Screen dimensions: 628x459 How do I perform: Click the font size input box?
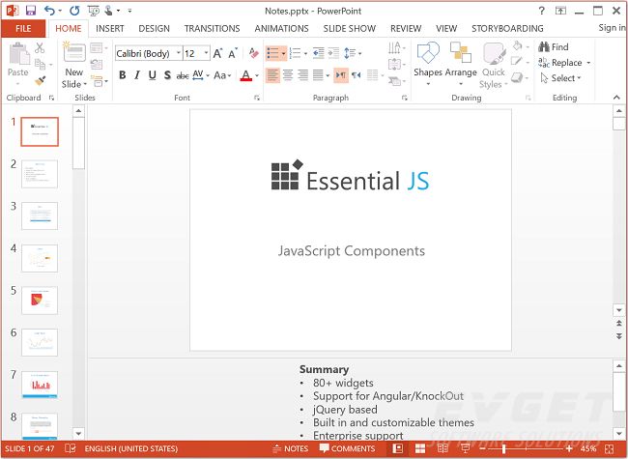pyautogui.click(x=193, y=53)
